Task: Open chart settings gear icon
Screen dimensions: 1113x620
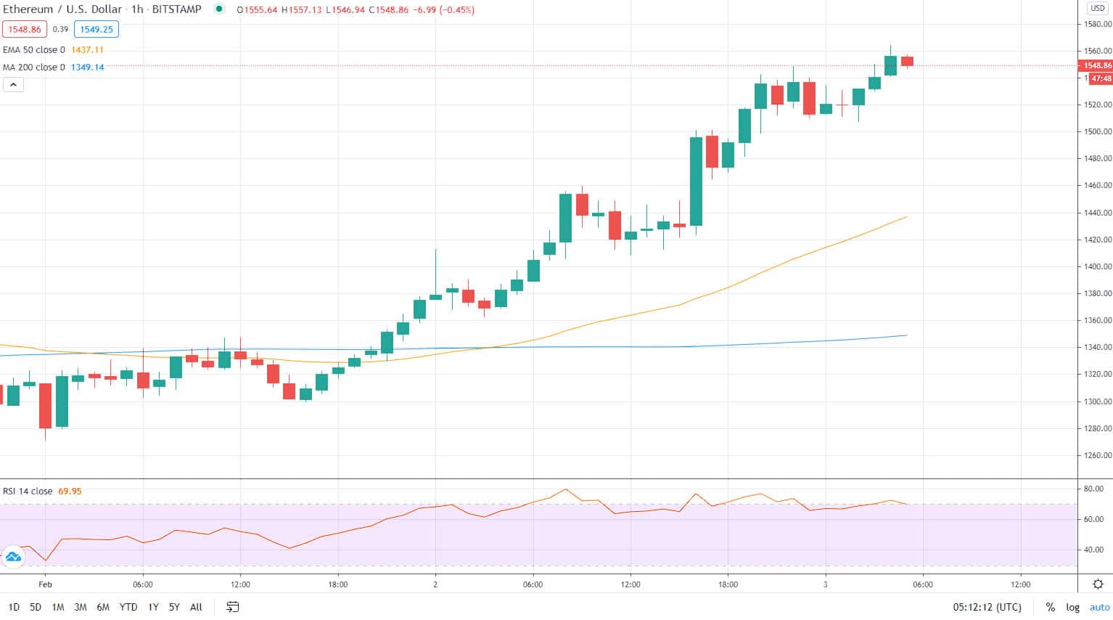Action: point(1098,584)
